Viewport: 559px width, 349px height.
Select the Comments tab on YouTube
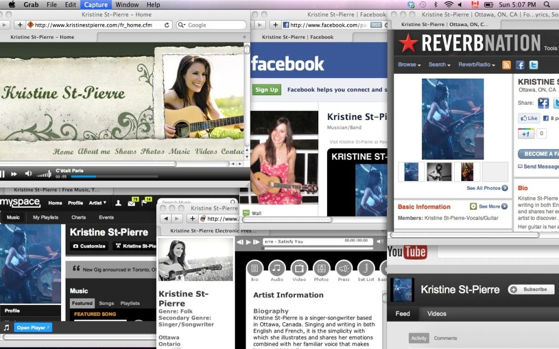445,338
